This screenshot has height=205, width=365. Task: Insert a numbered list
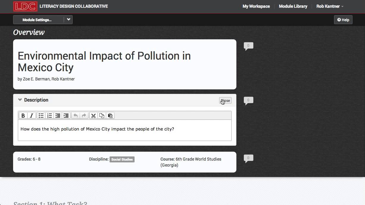[49, 116]
